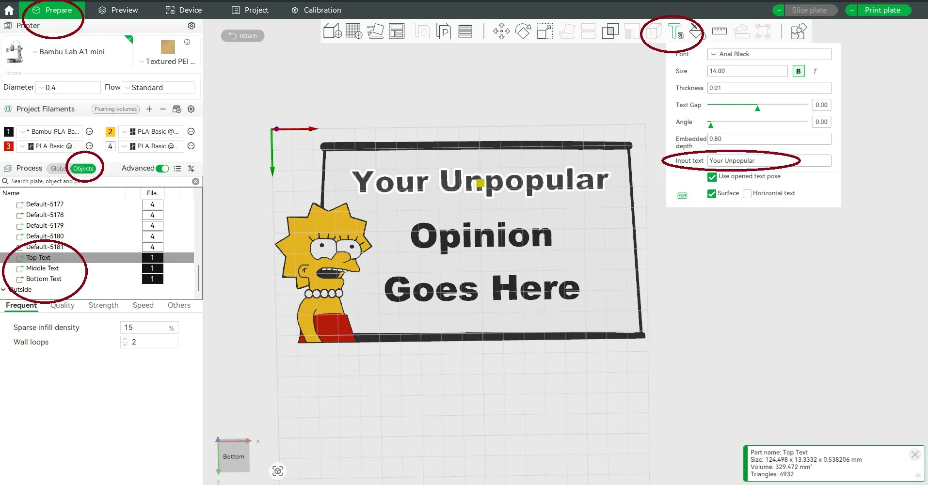Uncheck Use opened text pose
This screenshot has width=928, height=485.
pyautogui.click(x=712, y=177)
